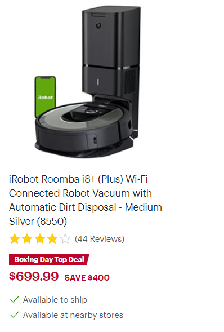Click the first gold rating star
The height and width of the screenshot is (332, 224).
15,239
